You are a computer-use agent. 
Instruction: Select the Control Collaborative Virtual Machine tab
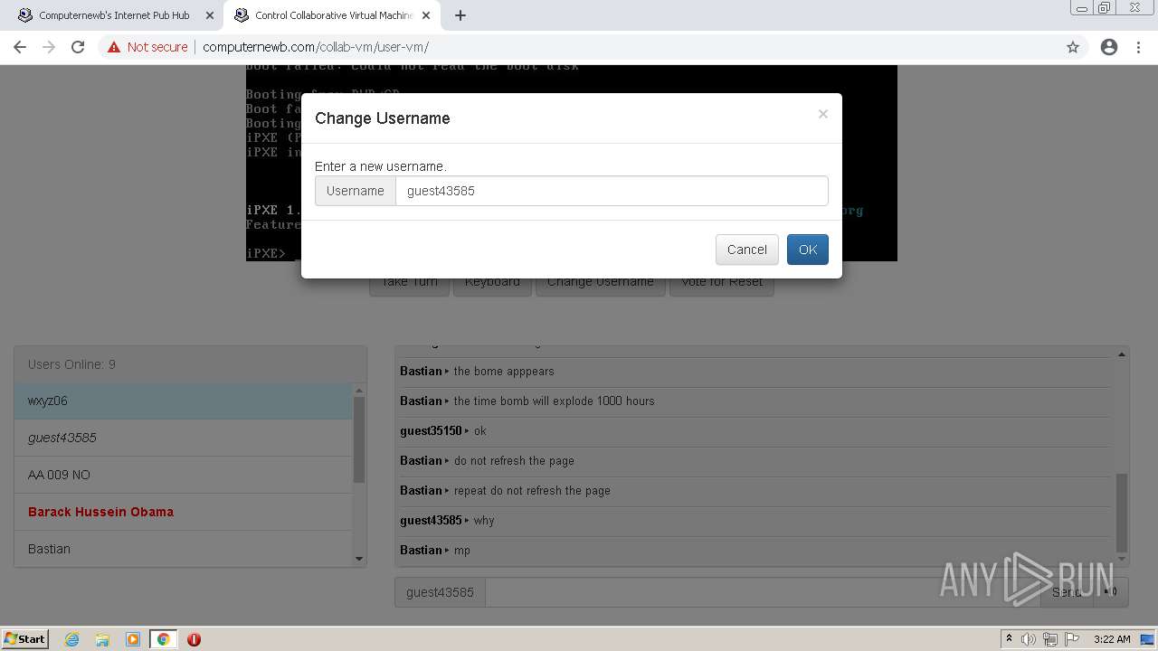(333, 15)
